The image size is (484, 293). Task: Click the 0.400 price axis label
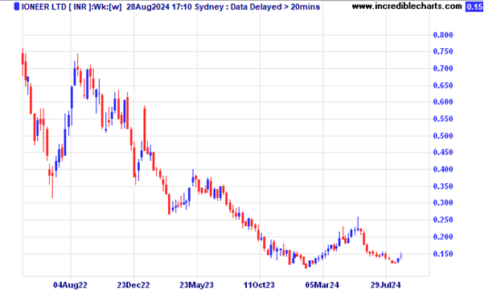pos(443,169)
